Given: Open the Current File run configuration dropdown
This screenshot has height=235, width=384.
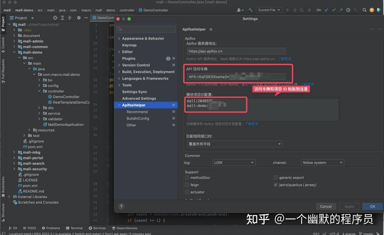Looking at the screenshot, I should [x=269, y=10].
